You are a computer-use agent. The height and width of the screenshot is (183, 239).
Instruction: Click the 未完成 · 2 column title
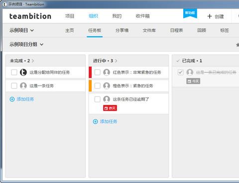20,61
